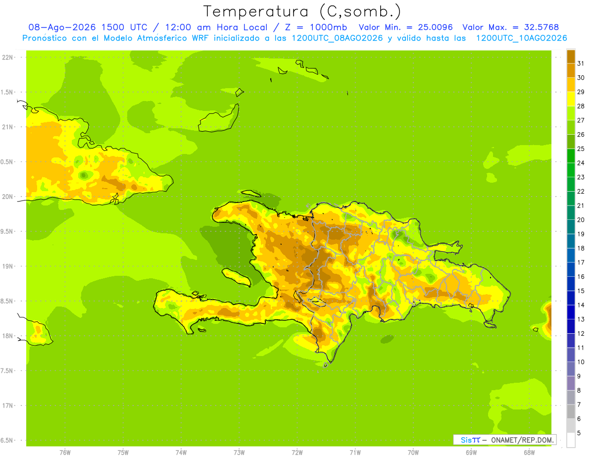Image resolution: width=594 pixels, height=459 pixels.
Task: Pick the dark blue swatch between 13 and 14
Action: coord(571,312)
